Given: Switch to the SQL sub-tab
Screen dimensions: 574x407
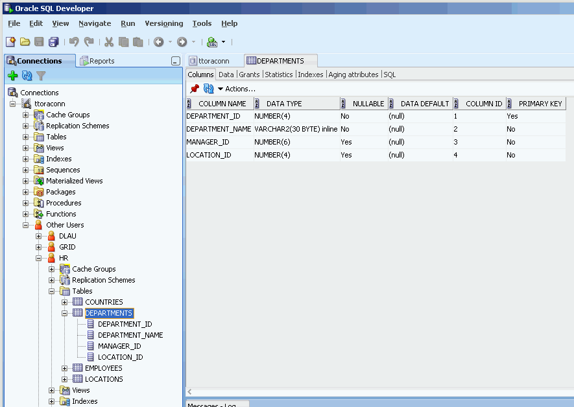Looking at the screenshot, I should click(390, 75).
